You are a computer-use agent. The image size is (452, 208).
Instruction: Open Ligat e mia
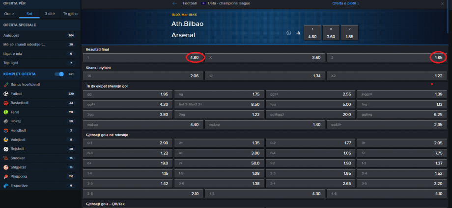click(x=40, y=54)
